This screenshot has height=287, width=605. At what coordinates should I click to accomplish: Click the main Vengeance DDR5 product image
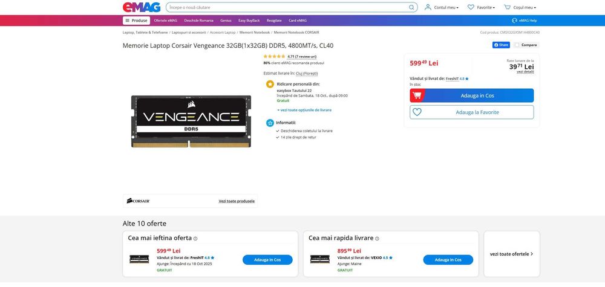191,121
